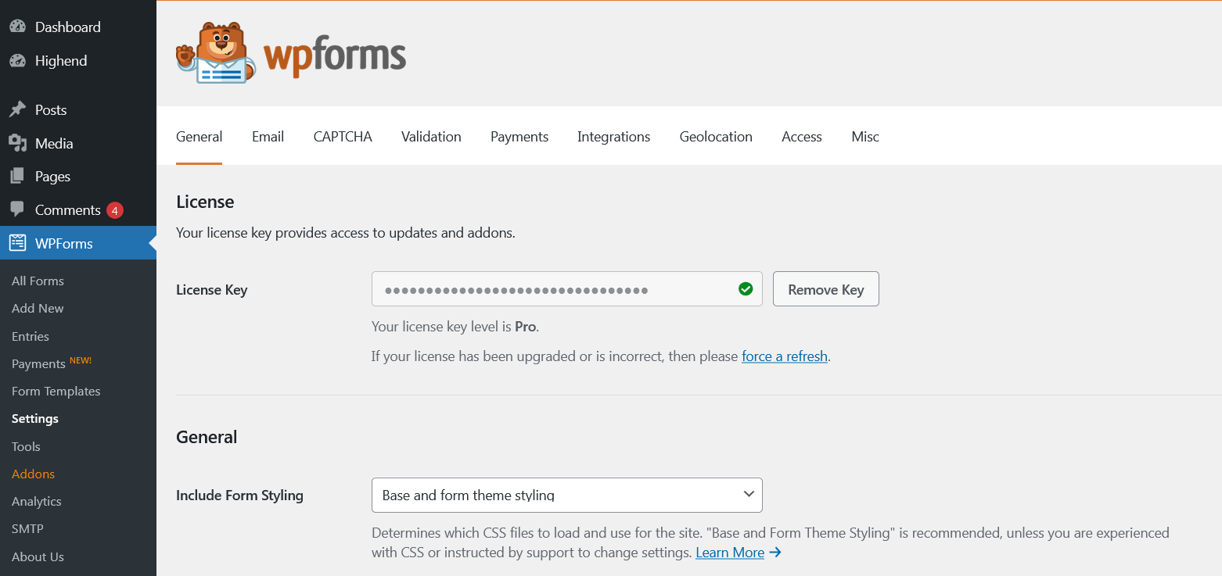The image size is (1222, 576).
Task: Open the Form Templates submenu item
Action: (x=56, y=391)
